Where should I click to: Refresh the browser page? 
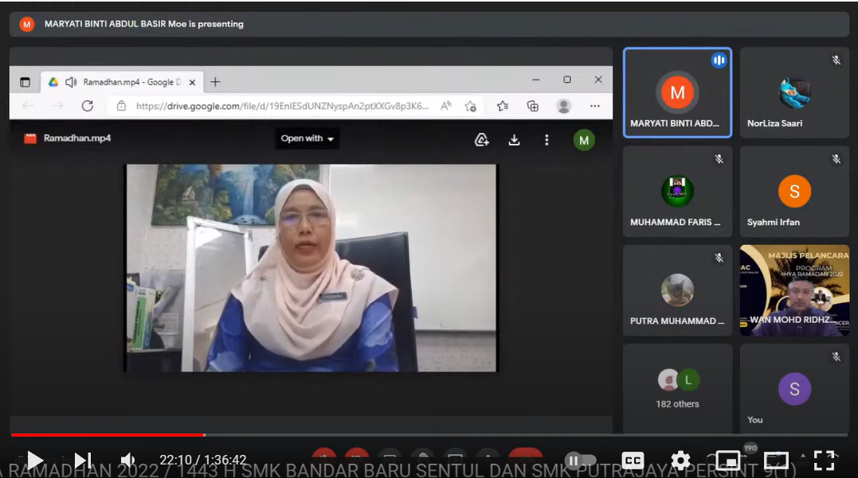pos(88,106)
